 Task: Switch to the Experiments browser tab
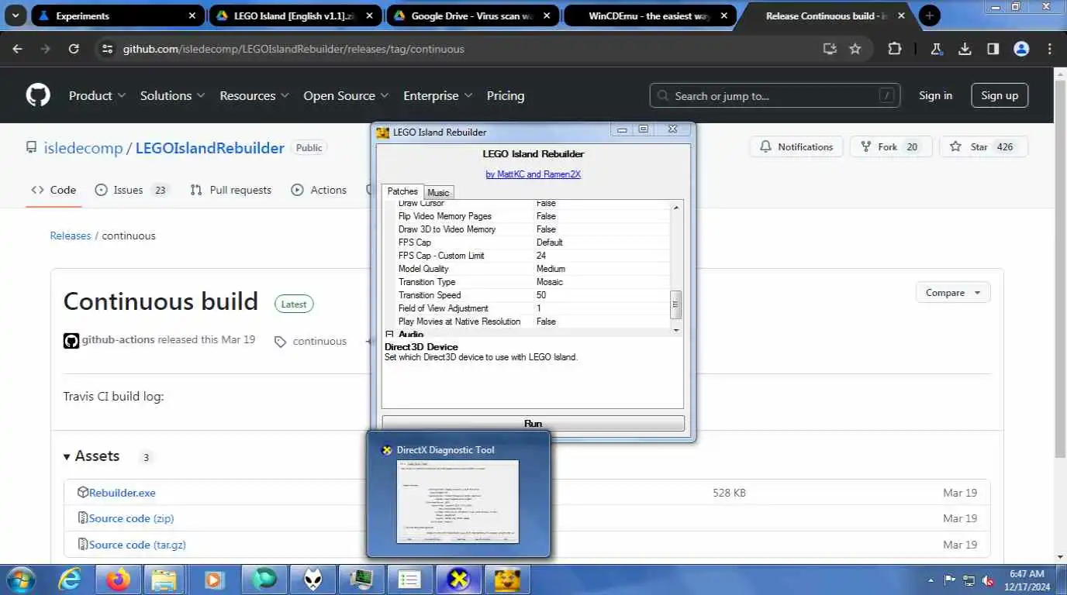(118, 15)
